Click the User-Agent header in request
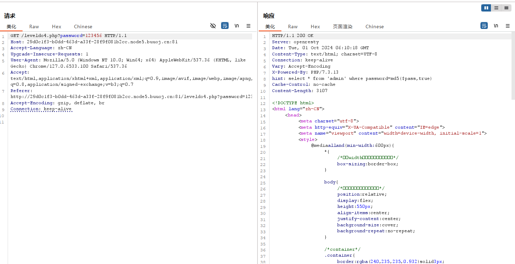The width and height of the screenshot is (515, 264). pos(128,63)
